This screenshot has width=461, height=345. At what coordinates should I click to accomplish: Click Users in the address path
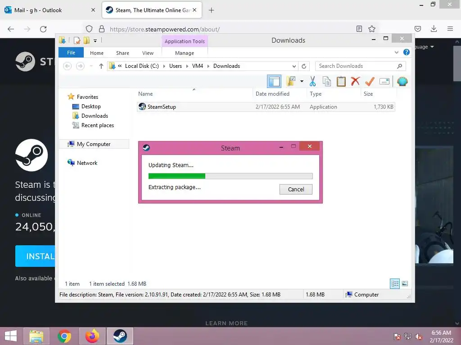[176, 66]
